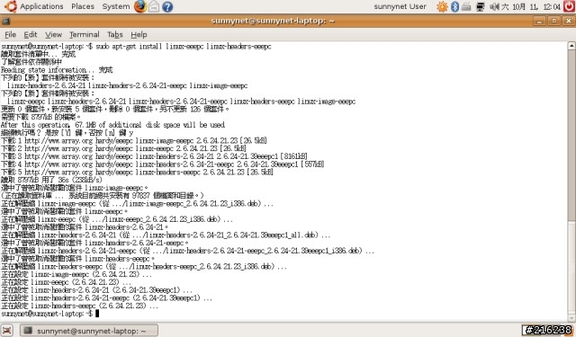Open the View menu in Terminal

(53, 34)
